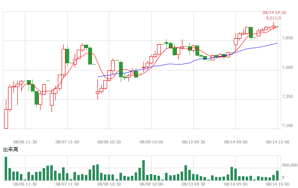The height and width of the screenshot is (188, 298).
Task: Select the tallest volume bar at the far left
Action: click(x=6, y=169)
